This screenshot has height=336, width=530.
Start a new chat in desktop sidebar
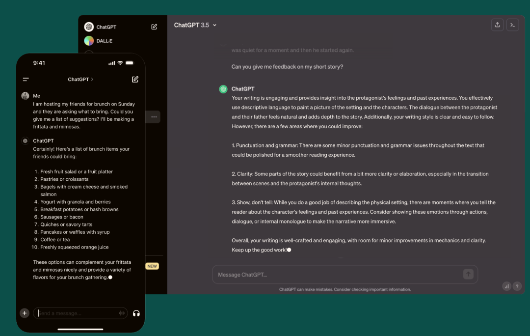[154, 27]
